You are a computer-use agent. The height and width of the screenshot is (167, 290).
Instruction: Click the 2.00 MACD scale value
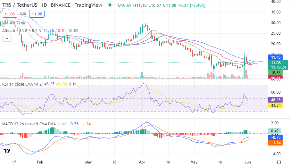(275, 123)
